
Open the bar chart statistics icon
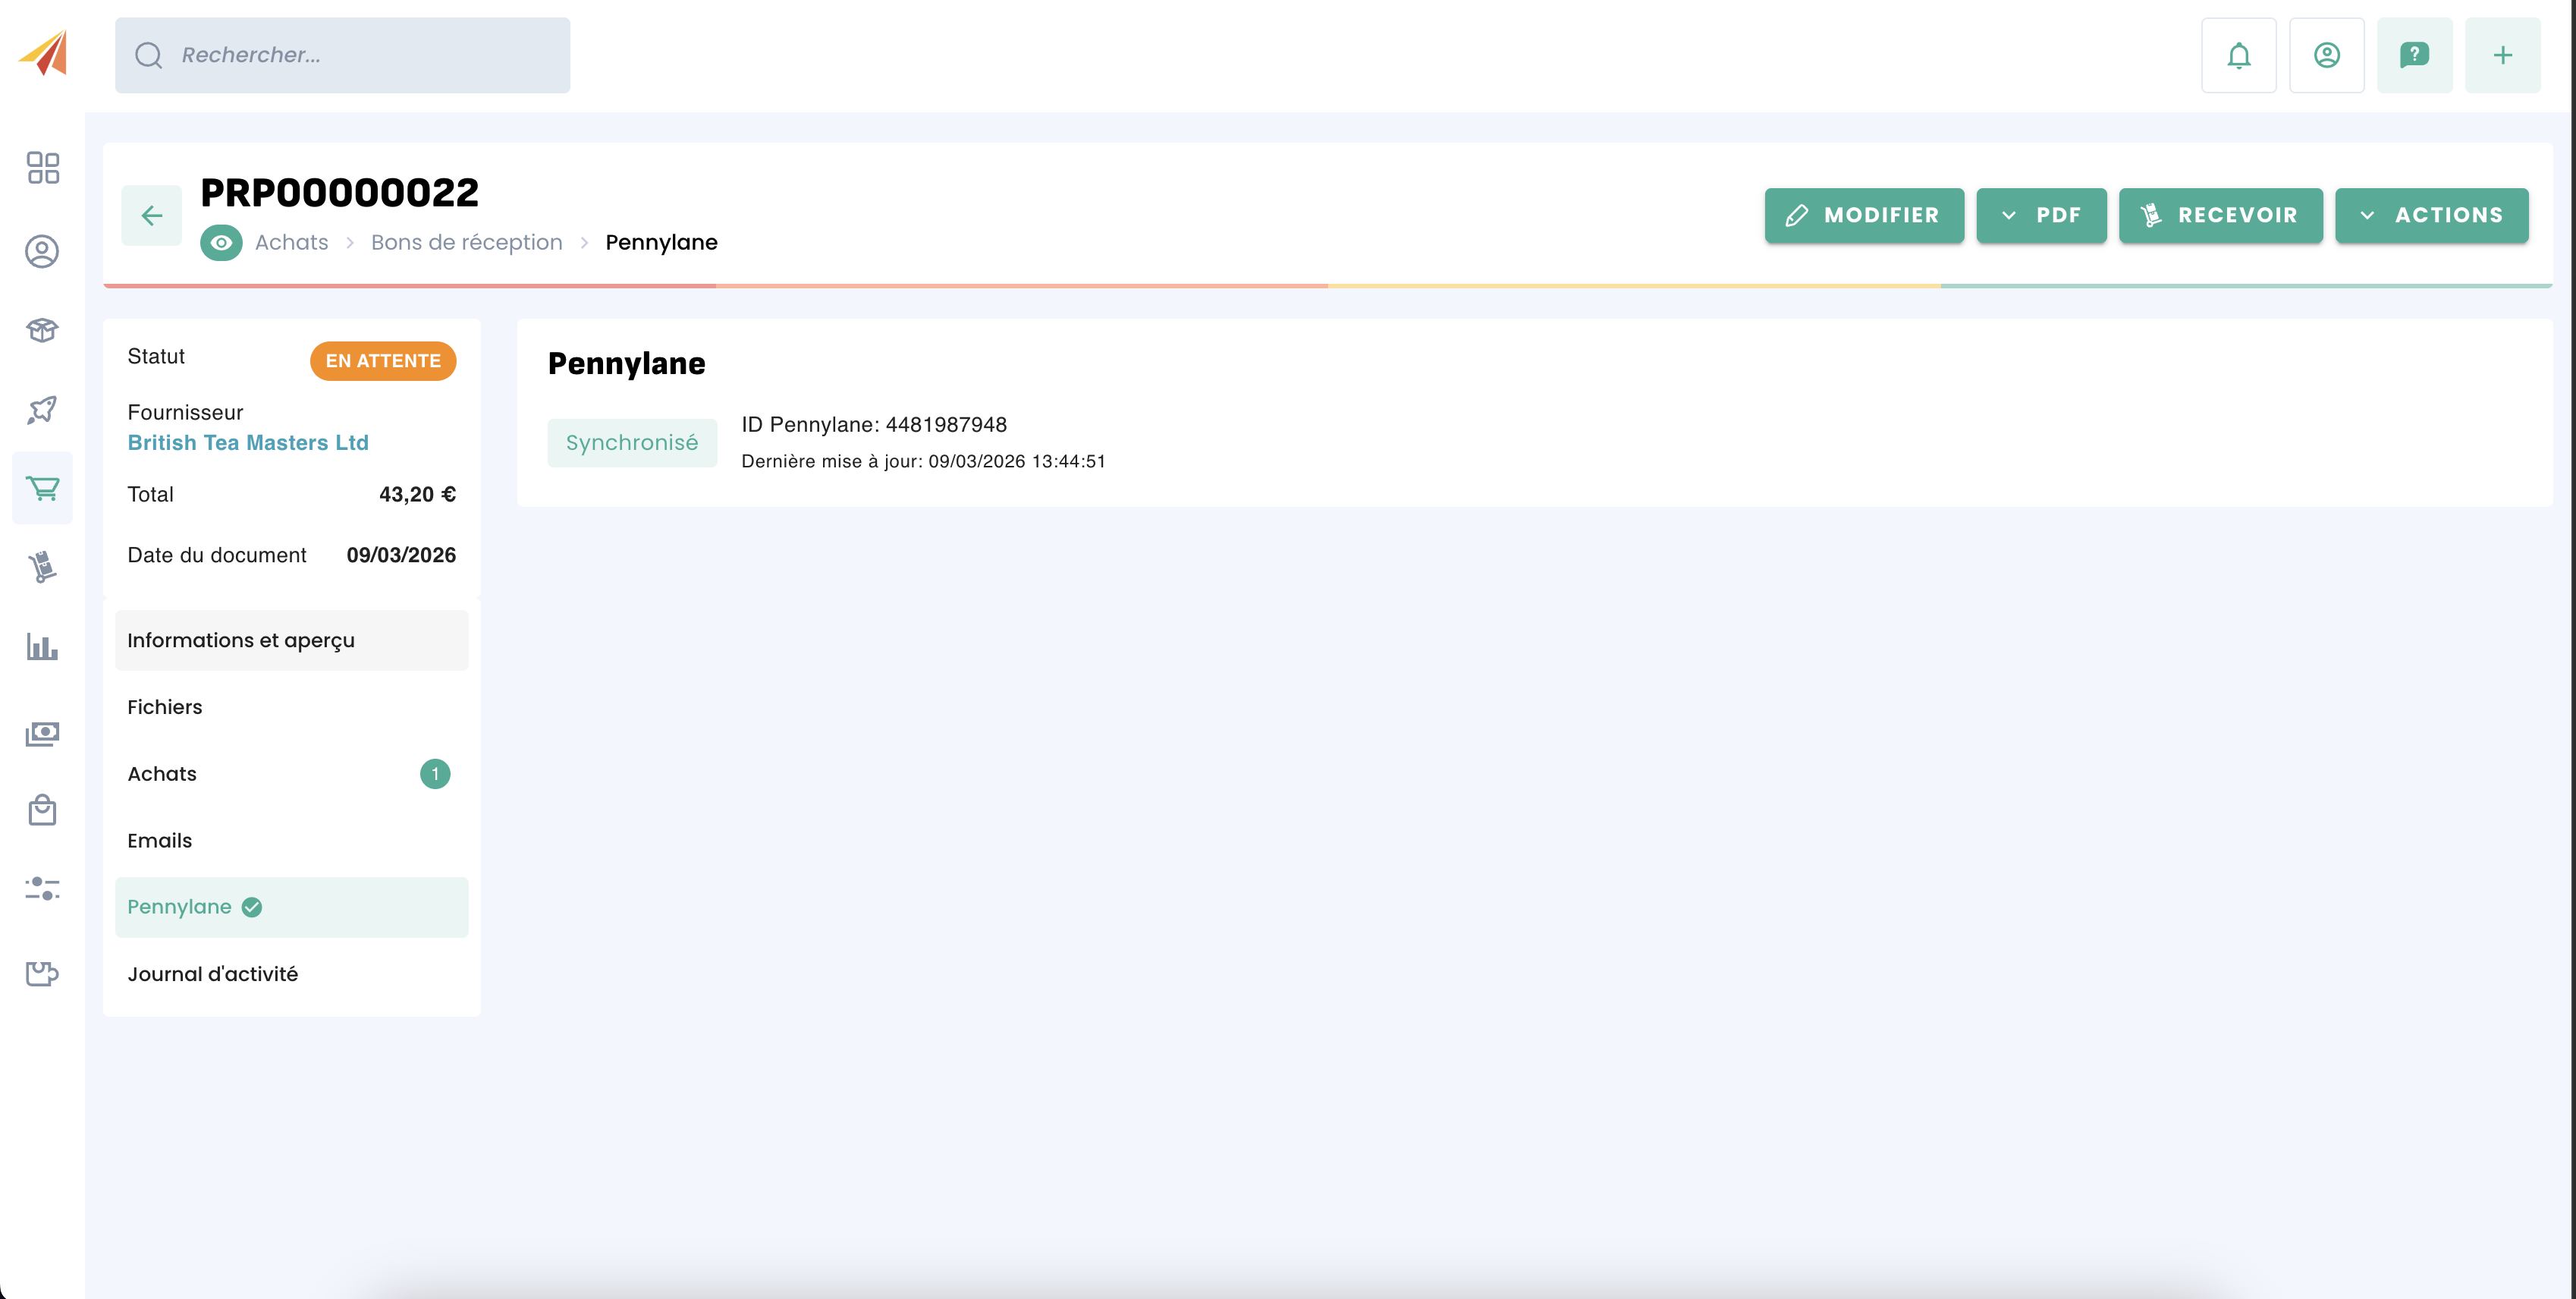pyautogui.click(x=42, y=646)
